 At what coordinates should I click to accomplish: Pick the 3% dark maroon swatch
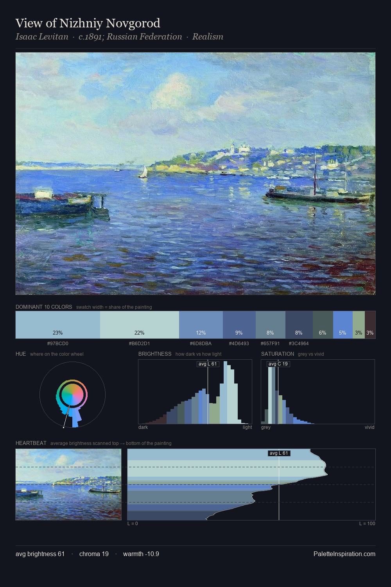tap(370, 324)
